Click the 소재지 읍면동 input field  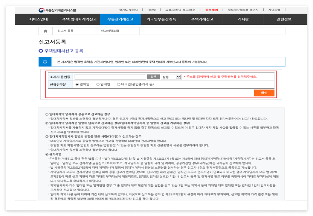click(110, 77)
